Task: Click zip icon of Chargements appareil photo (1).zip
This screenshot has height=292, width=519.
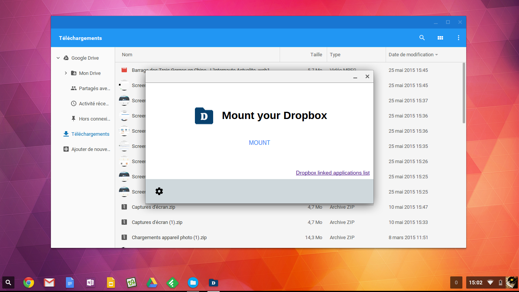Action: click(x=124, y=238)
